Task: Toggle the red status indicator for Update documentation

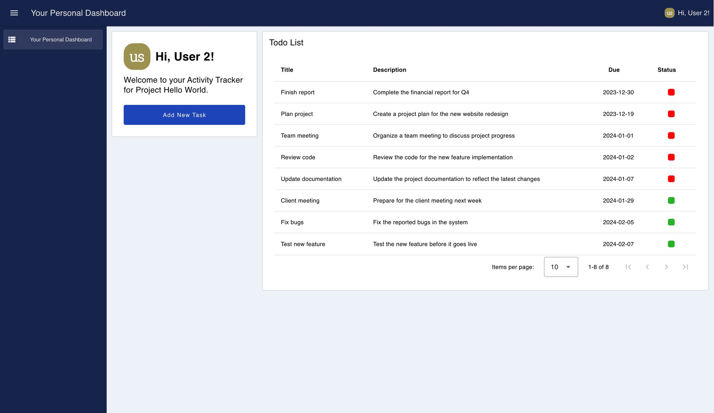Action: (x=671, y=179)
